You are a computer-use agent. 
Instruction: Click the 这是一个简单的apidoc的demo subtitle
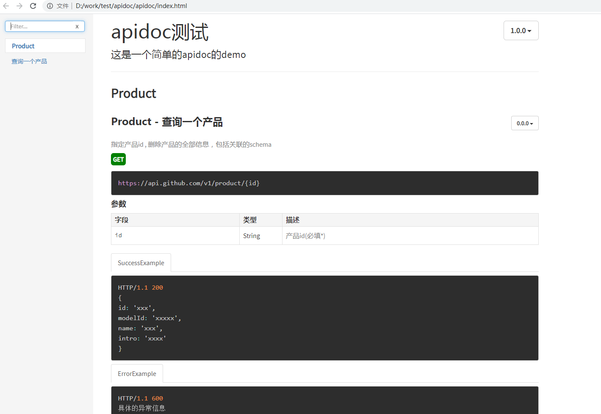[x=178, y=55]
